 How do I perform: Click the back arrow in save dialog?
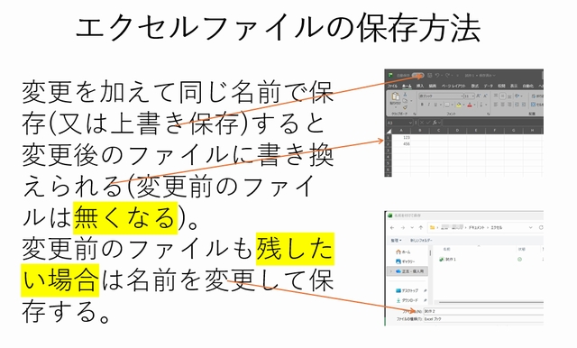point(392,228)
